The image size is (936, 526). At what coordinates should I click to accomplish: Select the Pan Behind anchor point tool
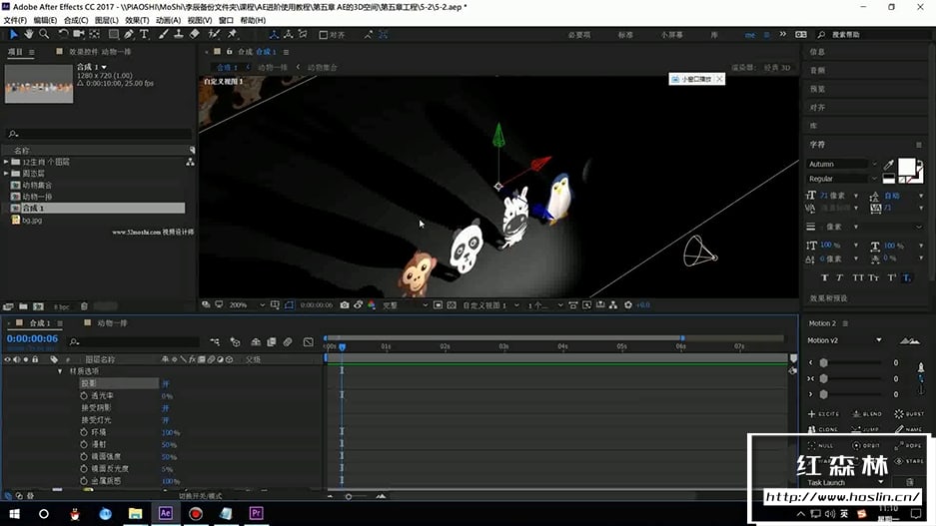pyautogui.click(x=94, y=35)
